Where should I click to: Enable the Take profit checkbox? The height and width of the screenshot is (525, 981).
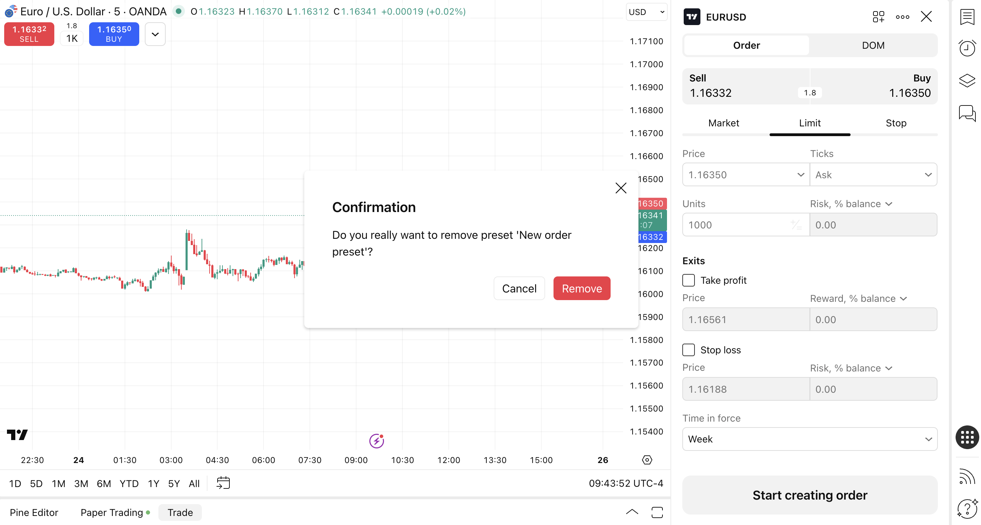pyautogui.click(x=689, y=280)
